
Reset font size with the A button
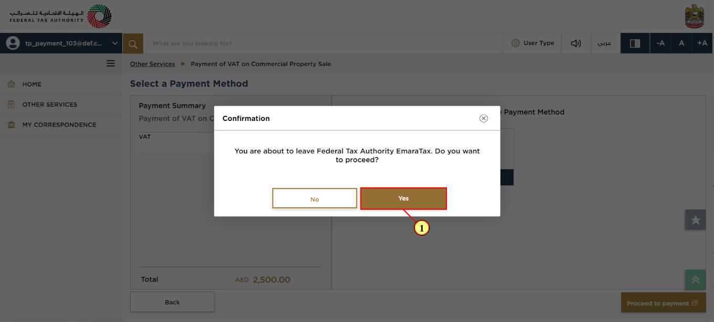point(681,43)
